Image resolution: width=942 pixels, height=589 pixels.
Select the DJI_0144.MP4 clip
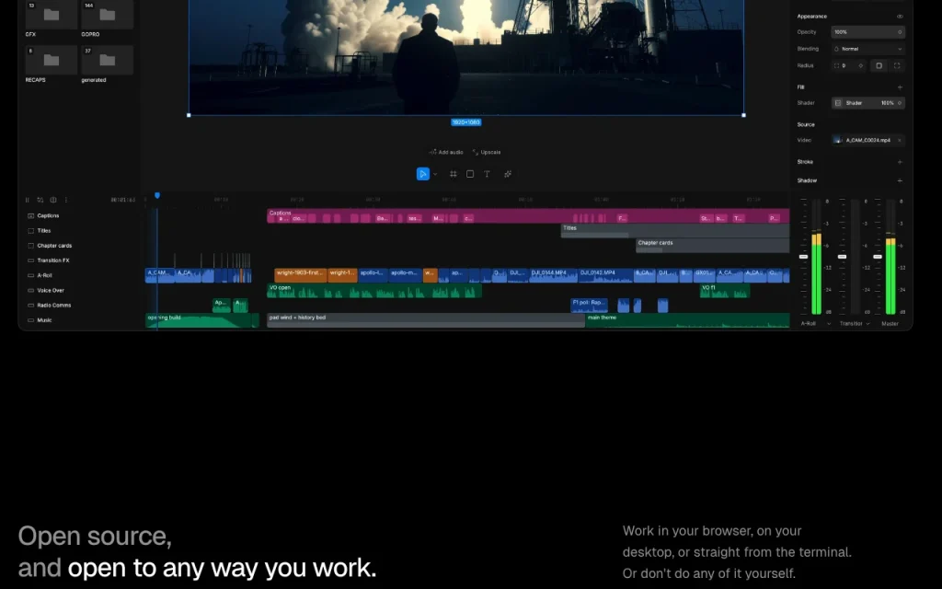[553, 275]
